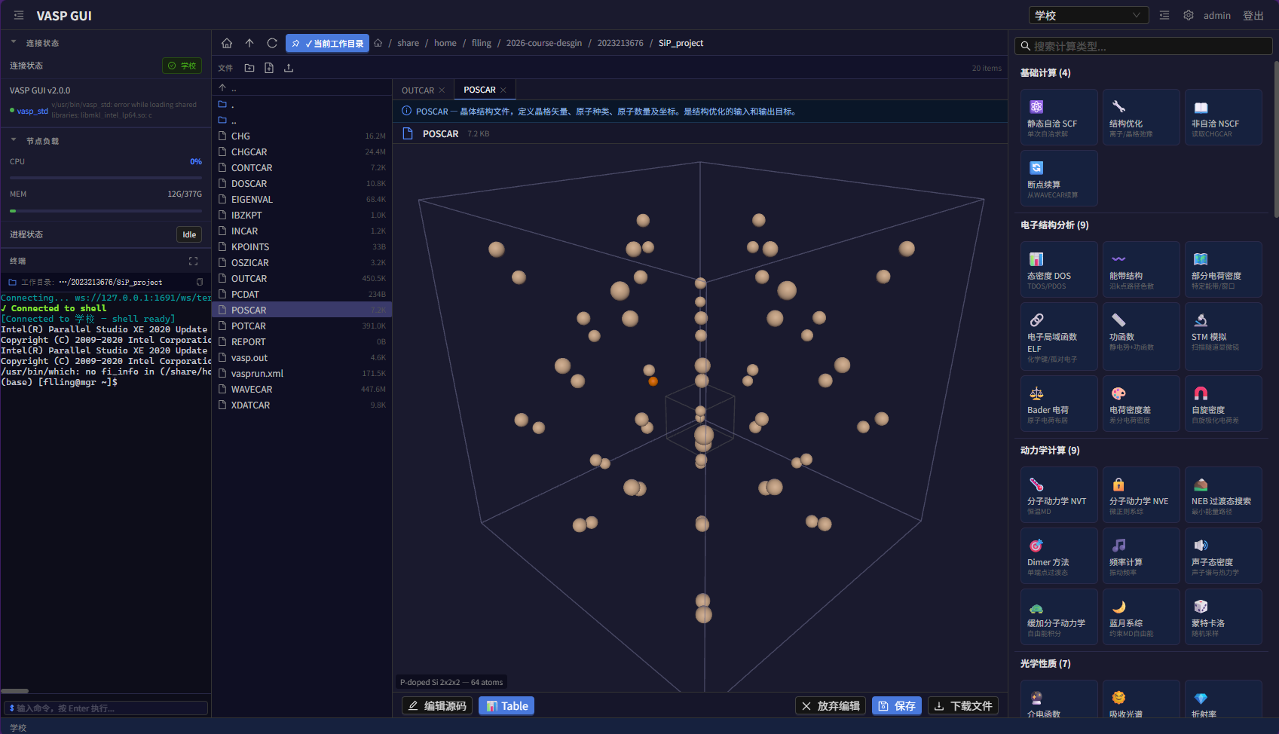Click 放弃编辑 to discard changes
Image resolution: width=1279 pixels, height=734 pixels.
831,706
